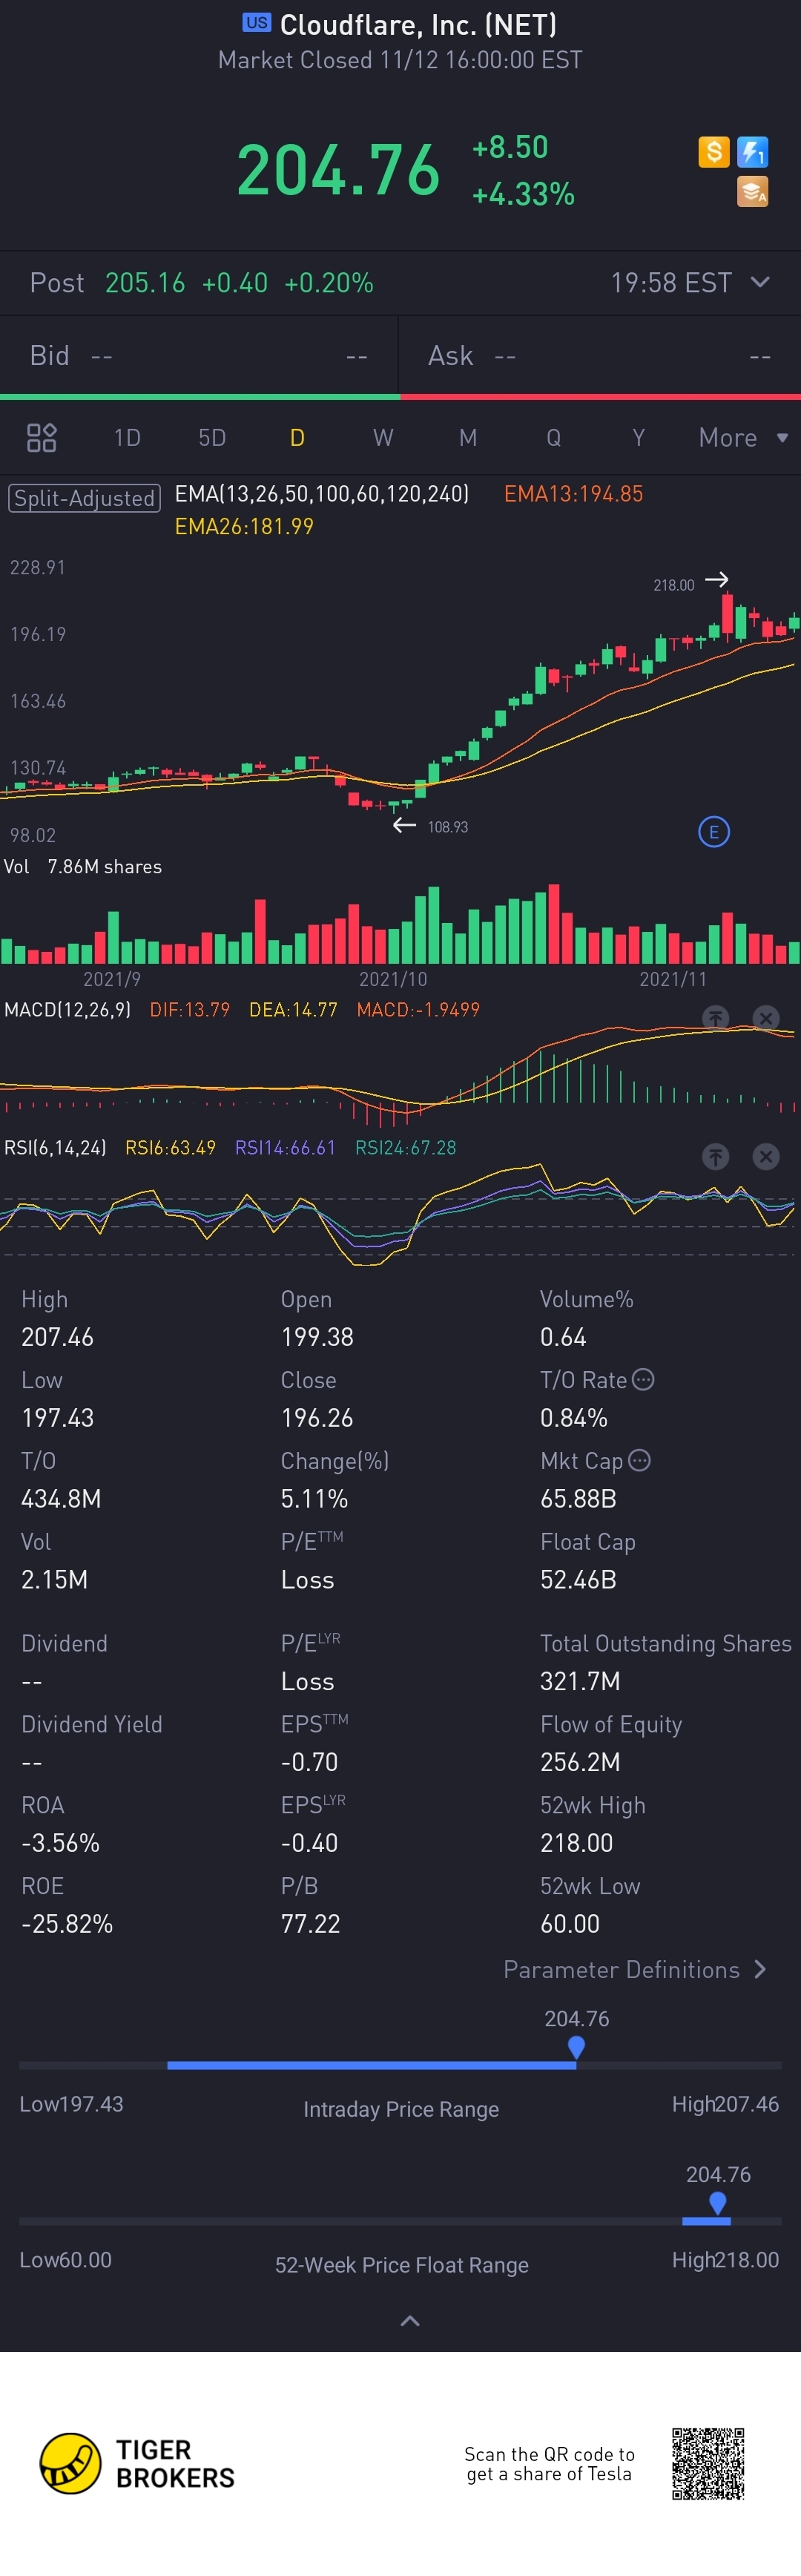Tap the last price 204.76
Image resolution: width=801 pixels, height=2576 pixels.
point(338,169)
